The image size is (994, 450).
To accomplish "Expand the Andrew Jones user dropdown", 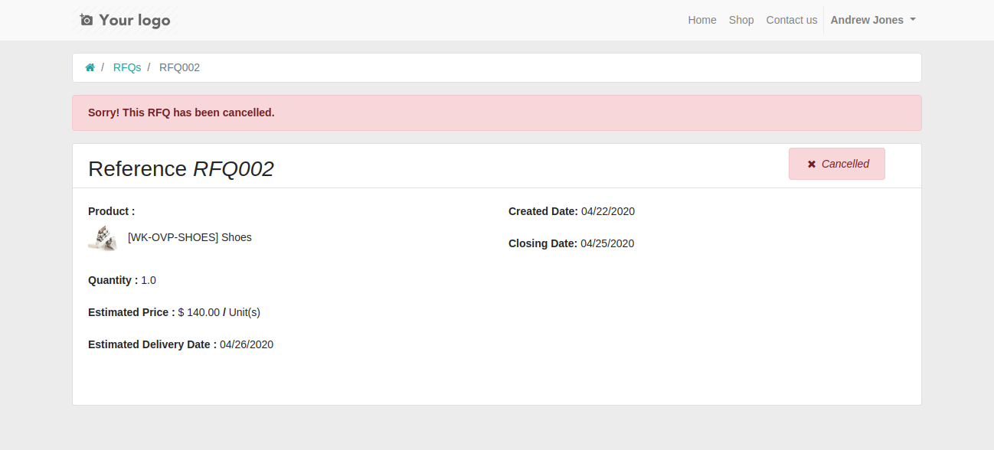I will pyautogui.click(x=873, y=20).
